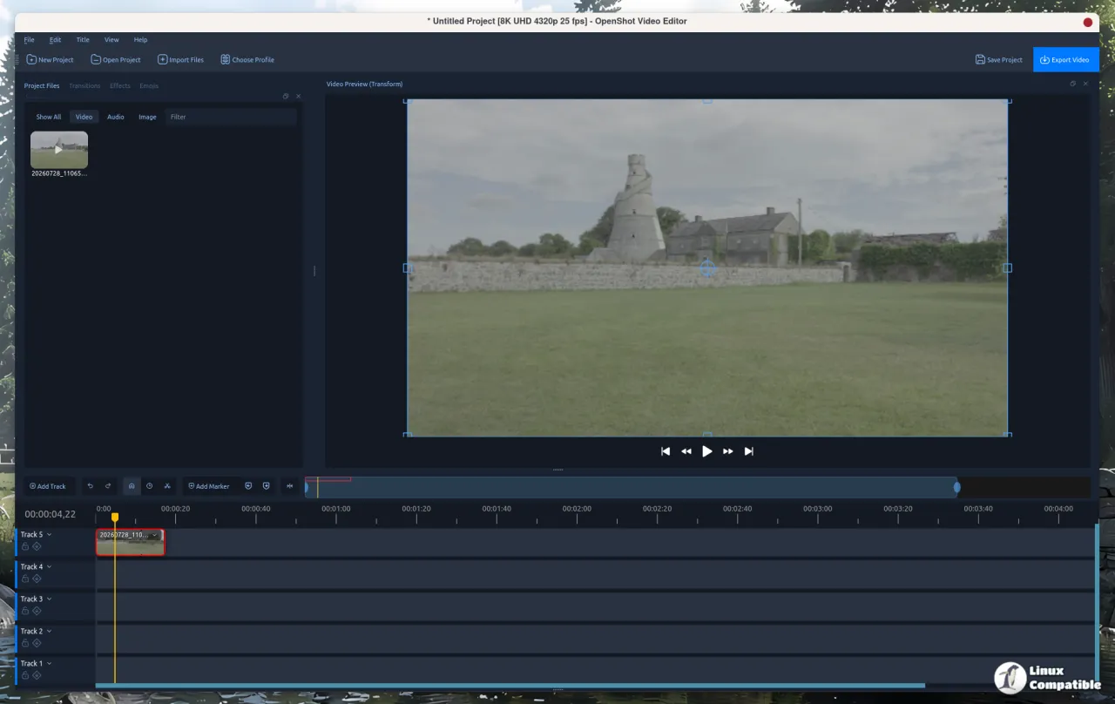1115x704 pixels.
Task: Toggle keyframe icon on Track 5
Action: click(x=37, y=546)
